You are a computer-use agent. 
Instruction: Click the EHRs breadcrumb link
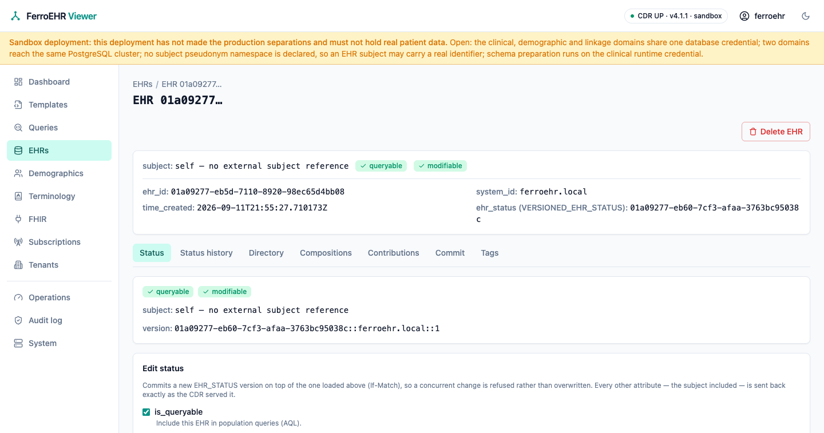(142, 84)
